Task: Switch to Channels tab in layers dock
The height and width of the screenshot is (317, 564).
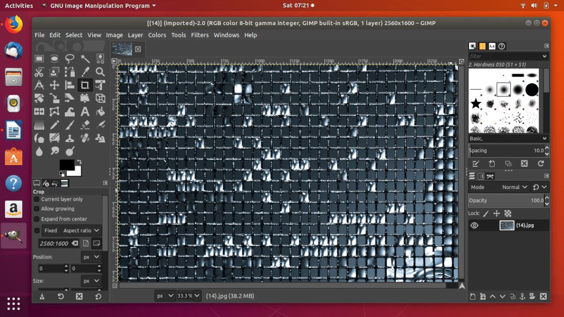Action: point(481,176)
